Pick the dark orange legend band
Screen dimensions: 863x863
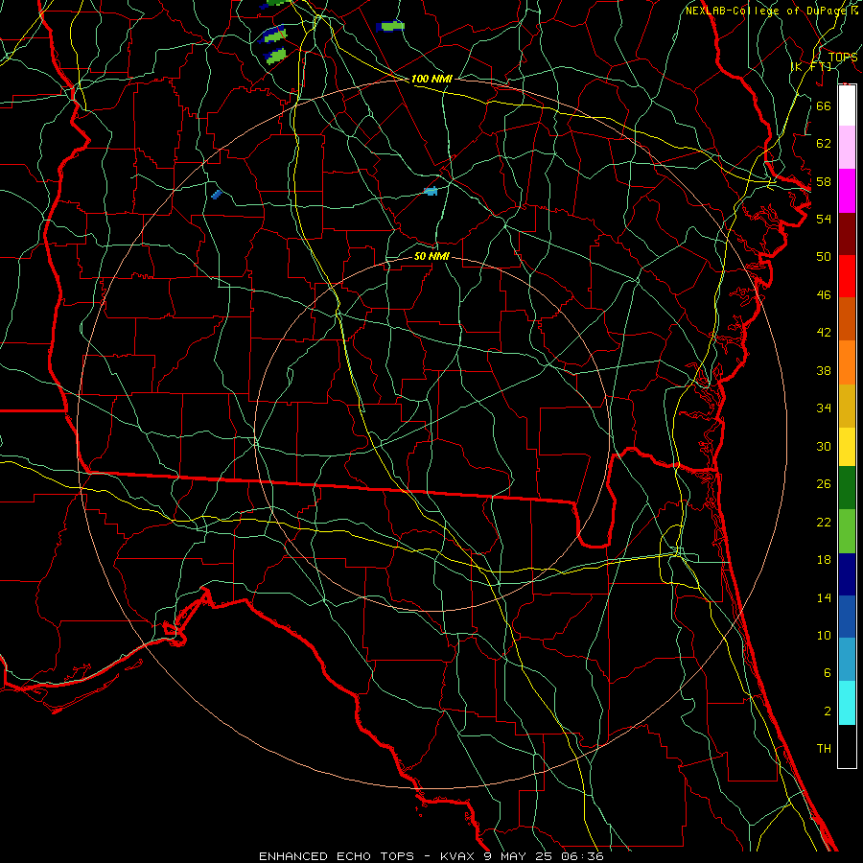click(847, 318)
